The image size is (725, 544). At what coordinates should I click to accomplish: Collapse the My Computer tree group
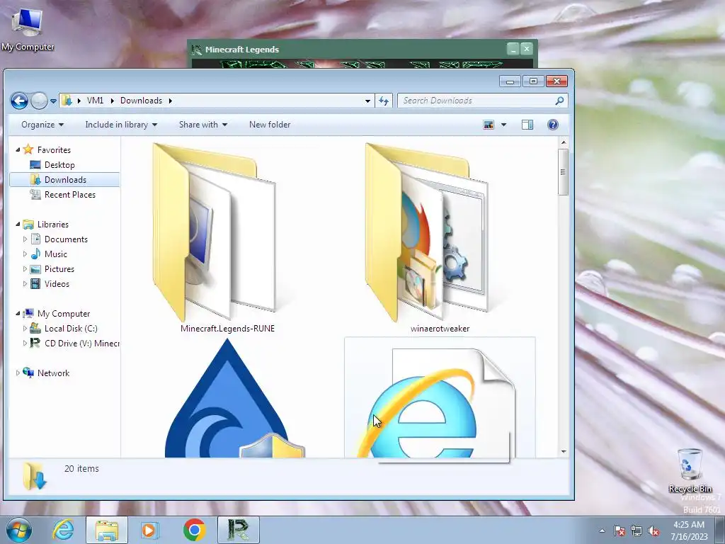pyautogui.click(x=18, y=314)
